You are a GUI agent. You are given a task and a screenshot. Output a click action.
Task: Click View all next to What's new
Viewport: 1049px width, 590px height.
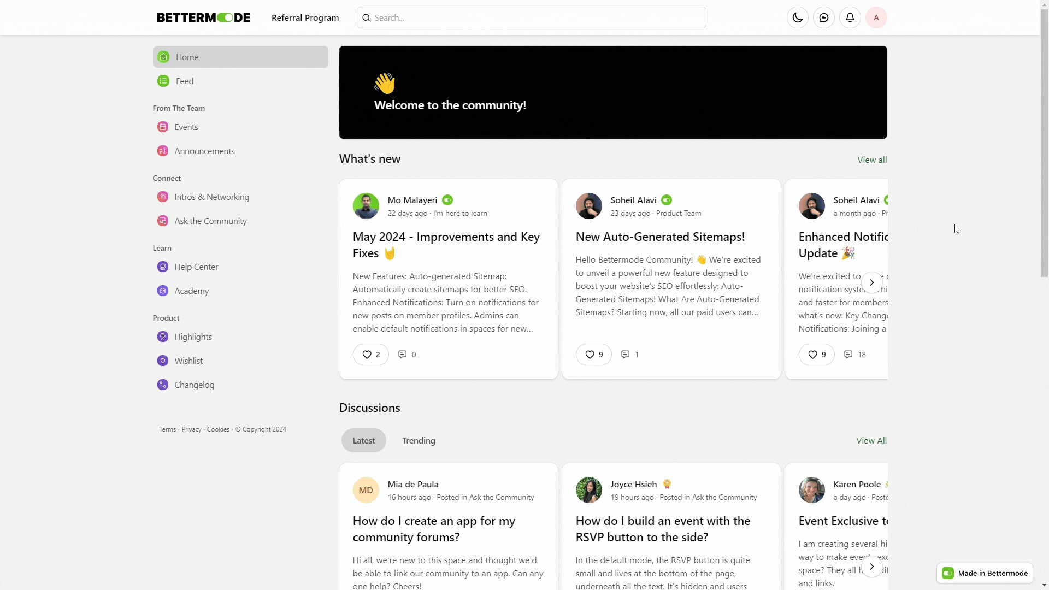[x=871, y=160]
